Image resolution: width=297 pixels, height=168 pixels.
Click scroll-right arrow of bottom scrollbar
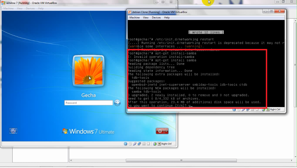[291, 160]
